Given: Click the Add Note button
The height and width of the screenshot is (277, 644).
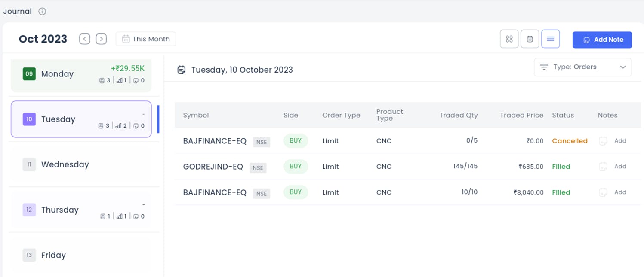Looking at the screenshot, I should 602,40.
